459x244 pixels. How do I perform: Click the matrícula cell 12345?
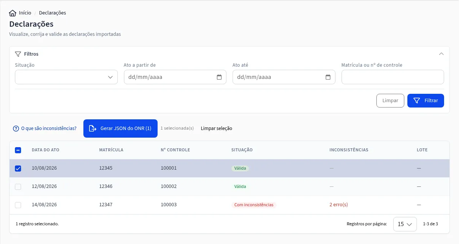106,168
